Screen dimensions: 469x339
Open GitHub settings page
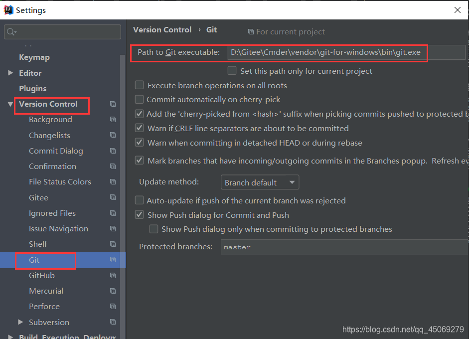(42, 276)
